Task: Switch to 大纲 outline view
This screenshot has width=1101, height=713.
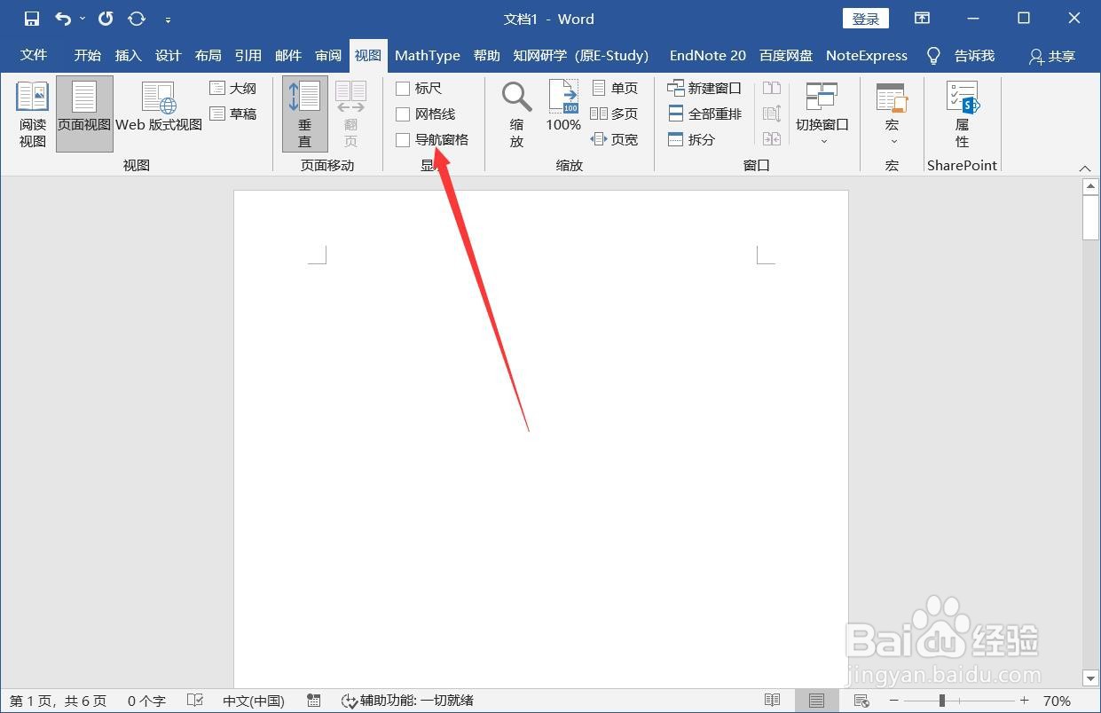Action: coord(233,88)
